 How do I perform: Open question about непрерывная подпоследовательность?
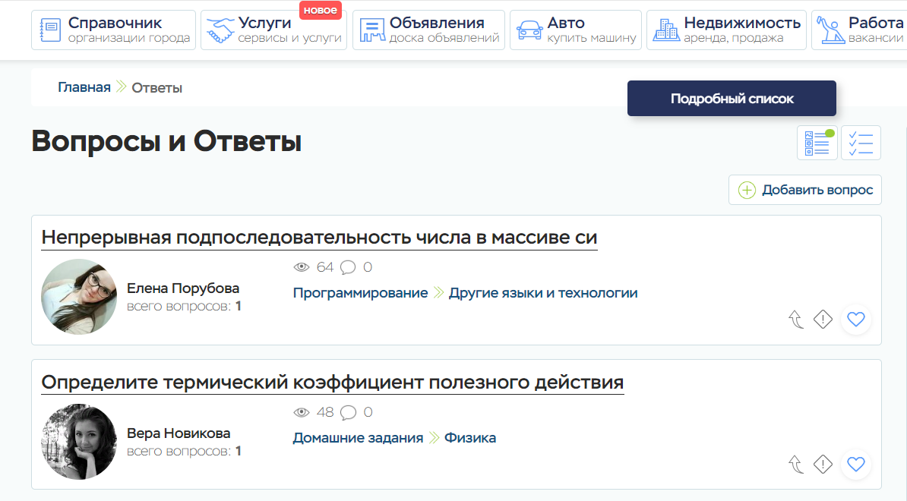click(x=319, y=238)
